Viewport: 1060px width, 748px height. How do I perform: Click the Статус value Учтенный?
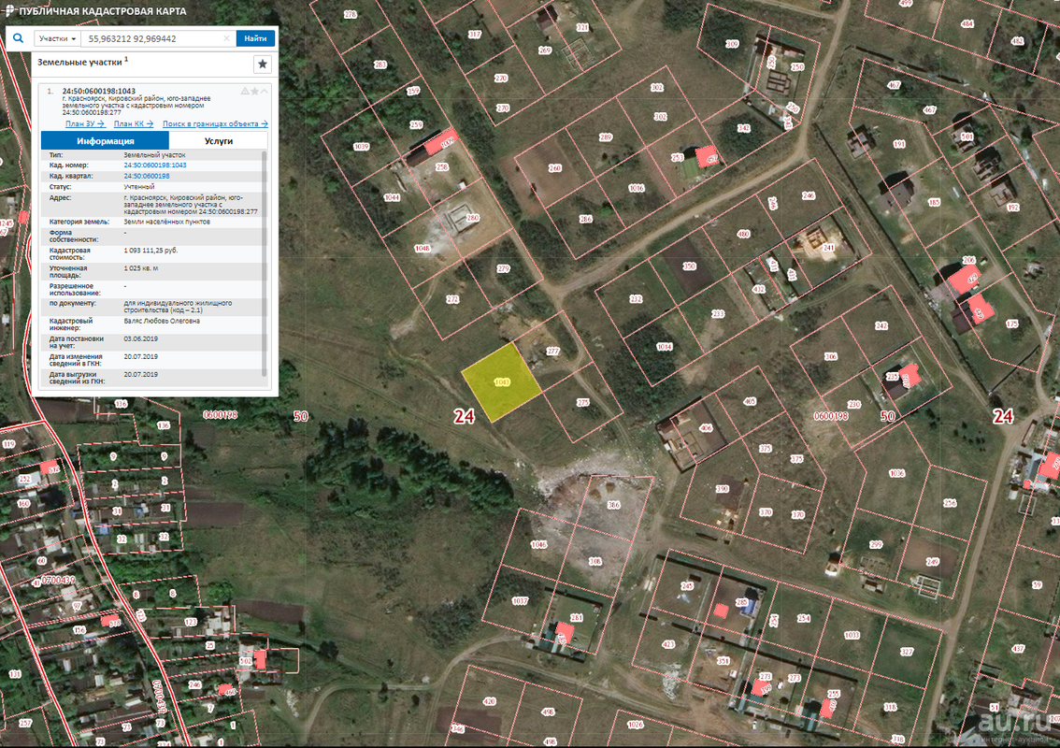point(139,187)
